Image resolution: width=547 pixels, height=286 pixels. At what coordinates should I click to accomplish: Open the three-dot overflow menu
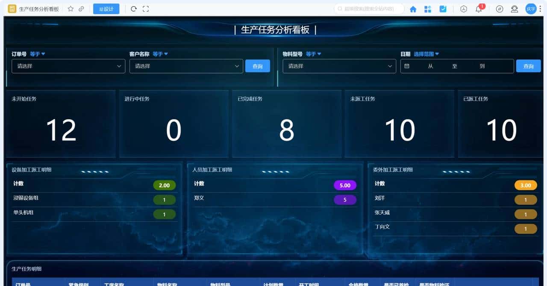541,9
